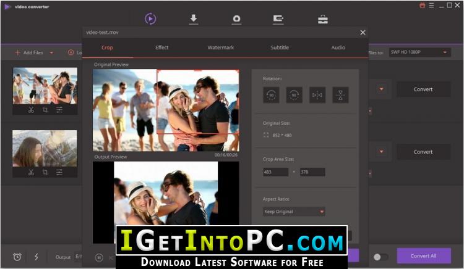Open the Burn disc section icon

(236, 19)
